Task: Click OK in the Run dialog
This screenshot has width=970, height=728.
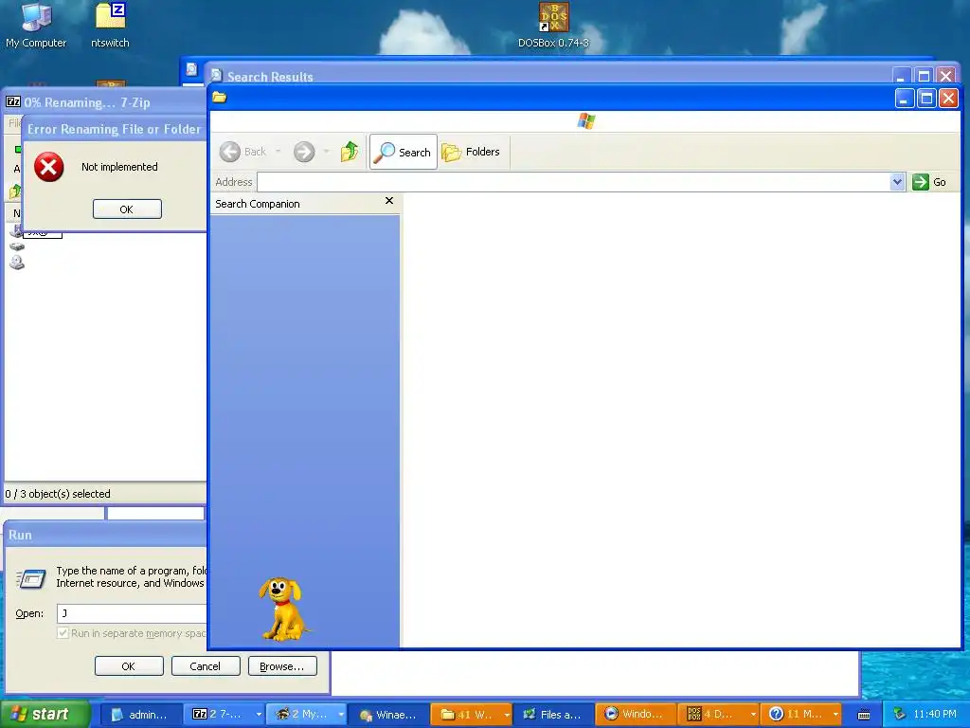Action: [129, 666]
